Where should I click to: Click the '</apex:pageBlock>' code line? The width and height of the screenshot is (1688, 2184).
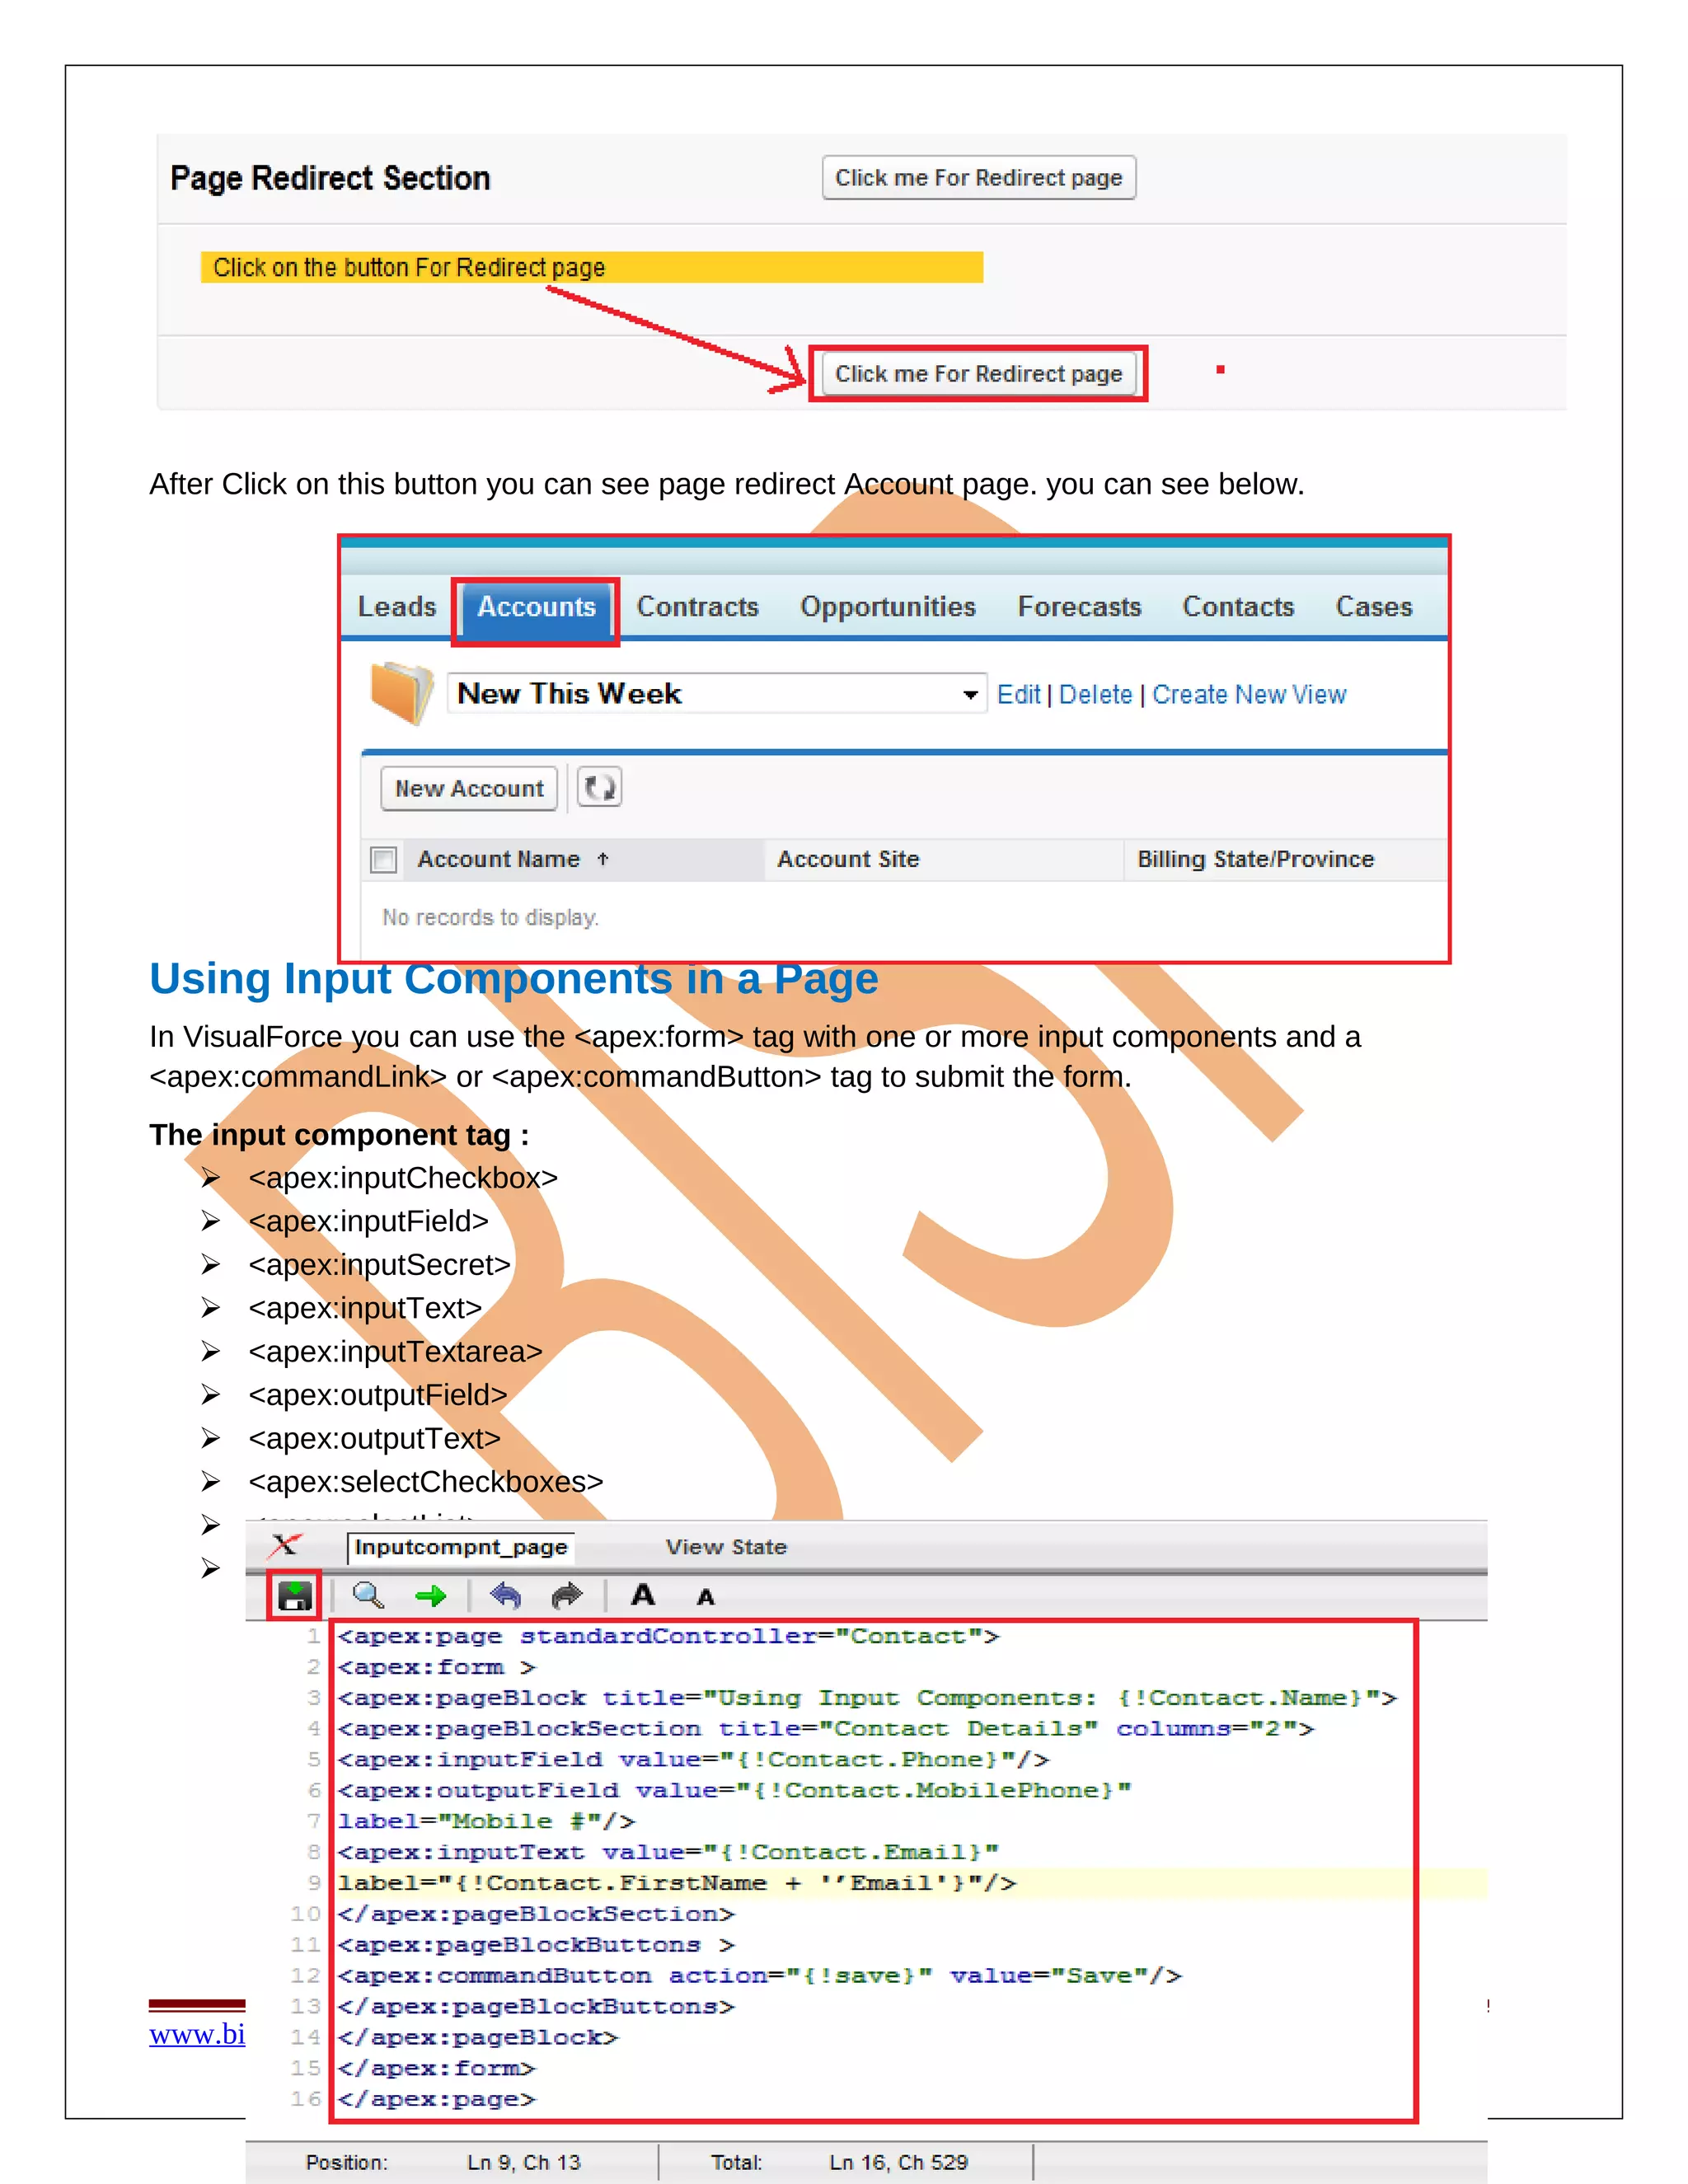click(x=478, y=2038)
